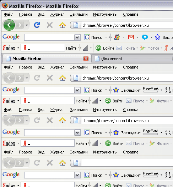Screen dimensions: 173x187
Task: Click the Gmail envelope icon in Google toolbar
Action: pos(131,37)
